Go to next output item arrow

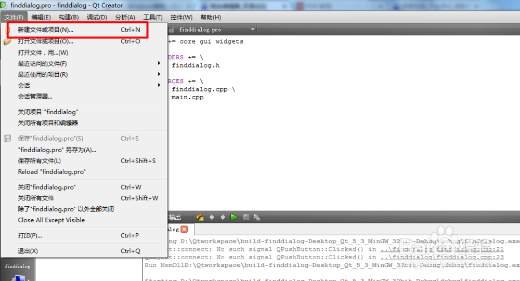coord(223,218)
